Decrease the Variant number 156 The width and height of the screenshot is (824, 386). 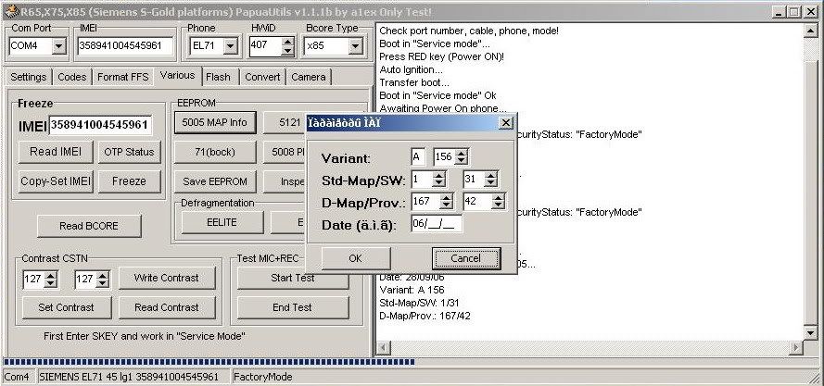[x=461, y=161]
